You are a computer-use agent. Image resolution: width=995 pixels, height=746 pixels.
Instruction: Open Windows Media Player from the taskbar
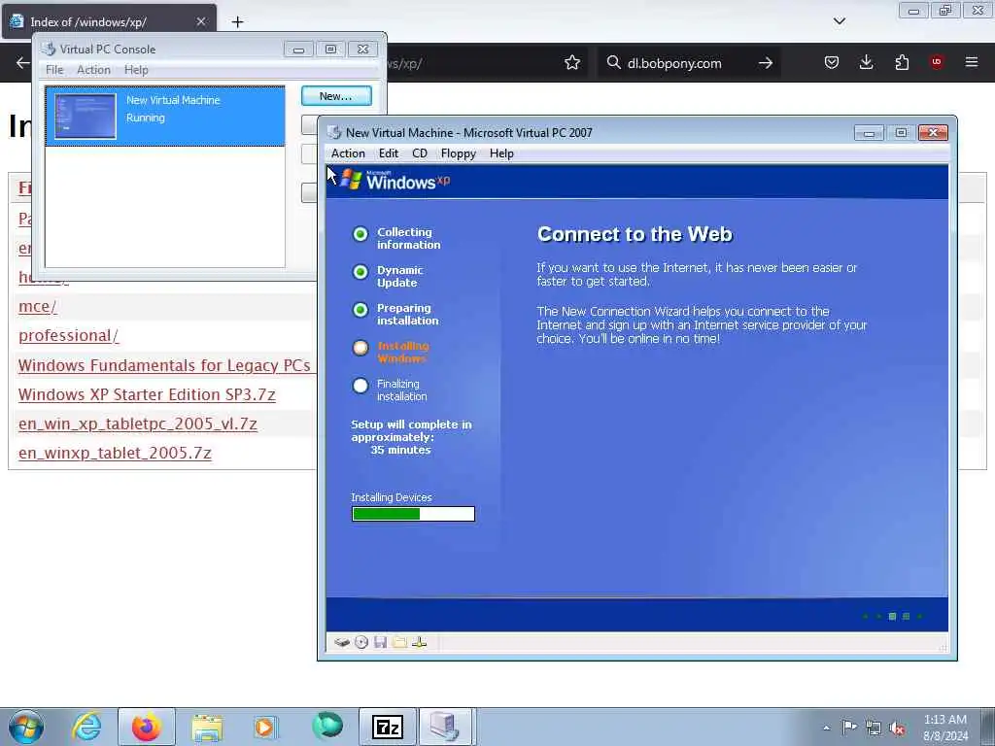(x=266, y=727)
